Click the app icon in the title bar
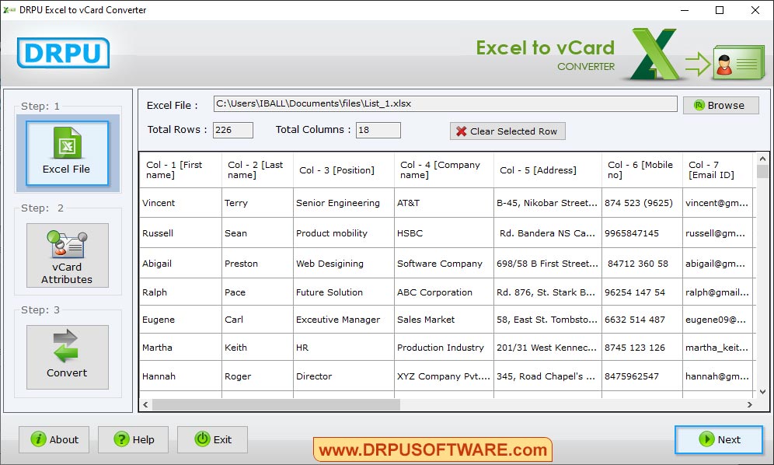 (x=9, y=10)
